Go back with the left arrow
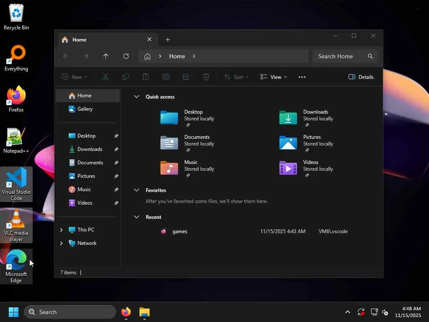This screenshot has width=429, height=322. click(66, 56)
